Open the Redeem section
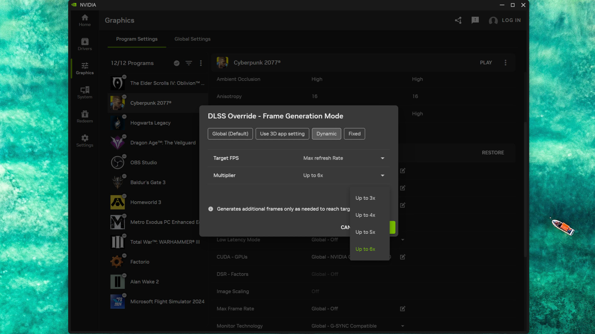Screen dimensions: 595x334 tap(85, 117)
